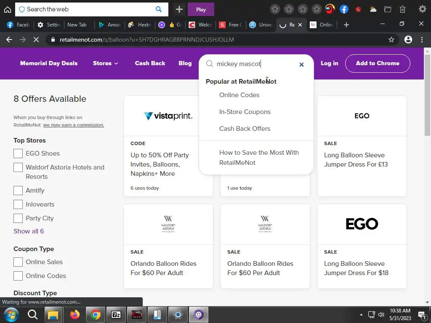431x323 pixels.
Task: Check the Party City filter
Action: point(18,218)
